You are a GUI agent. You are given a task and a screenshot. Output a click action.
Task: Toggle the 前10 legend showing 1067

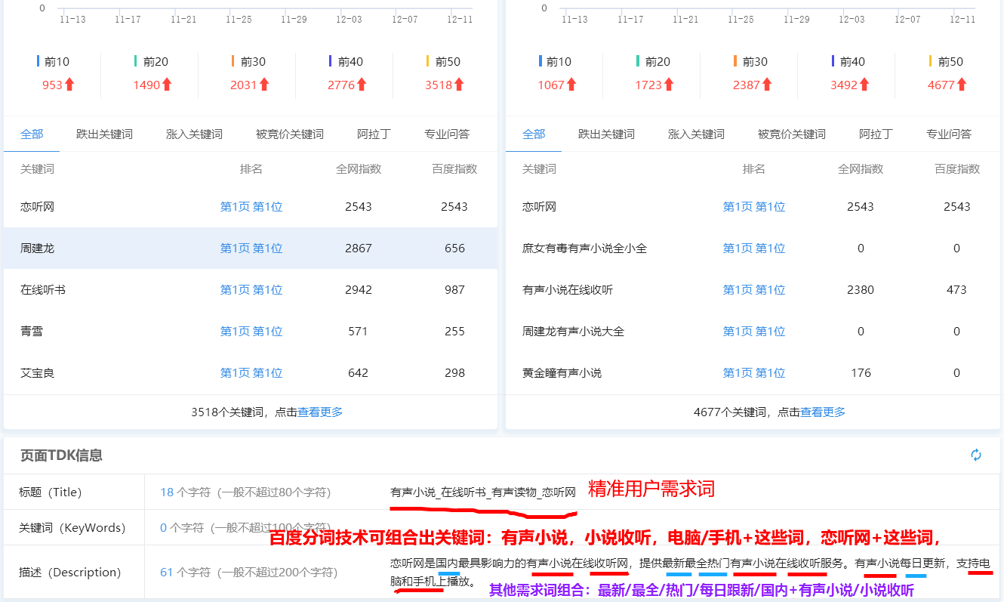pyautogui.click(x=555, y=62)
